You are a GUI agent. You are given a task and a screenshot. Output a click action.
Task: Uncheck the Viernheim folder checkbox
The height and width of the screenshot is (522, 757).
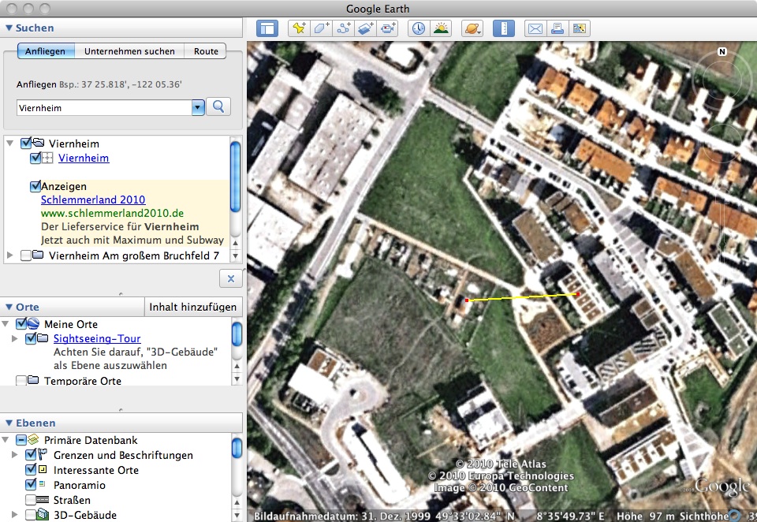click(26, 143)
